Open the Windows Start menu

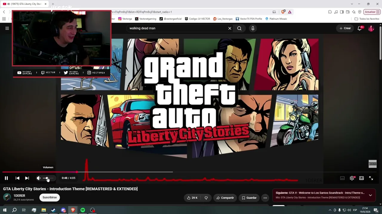click(5, 210)
